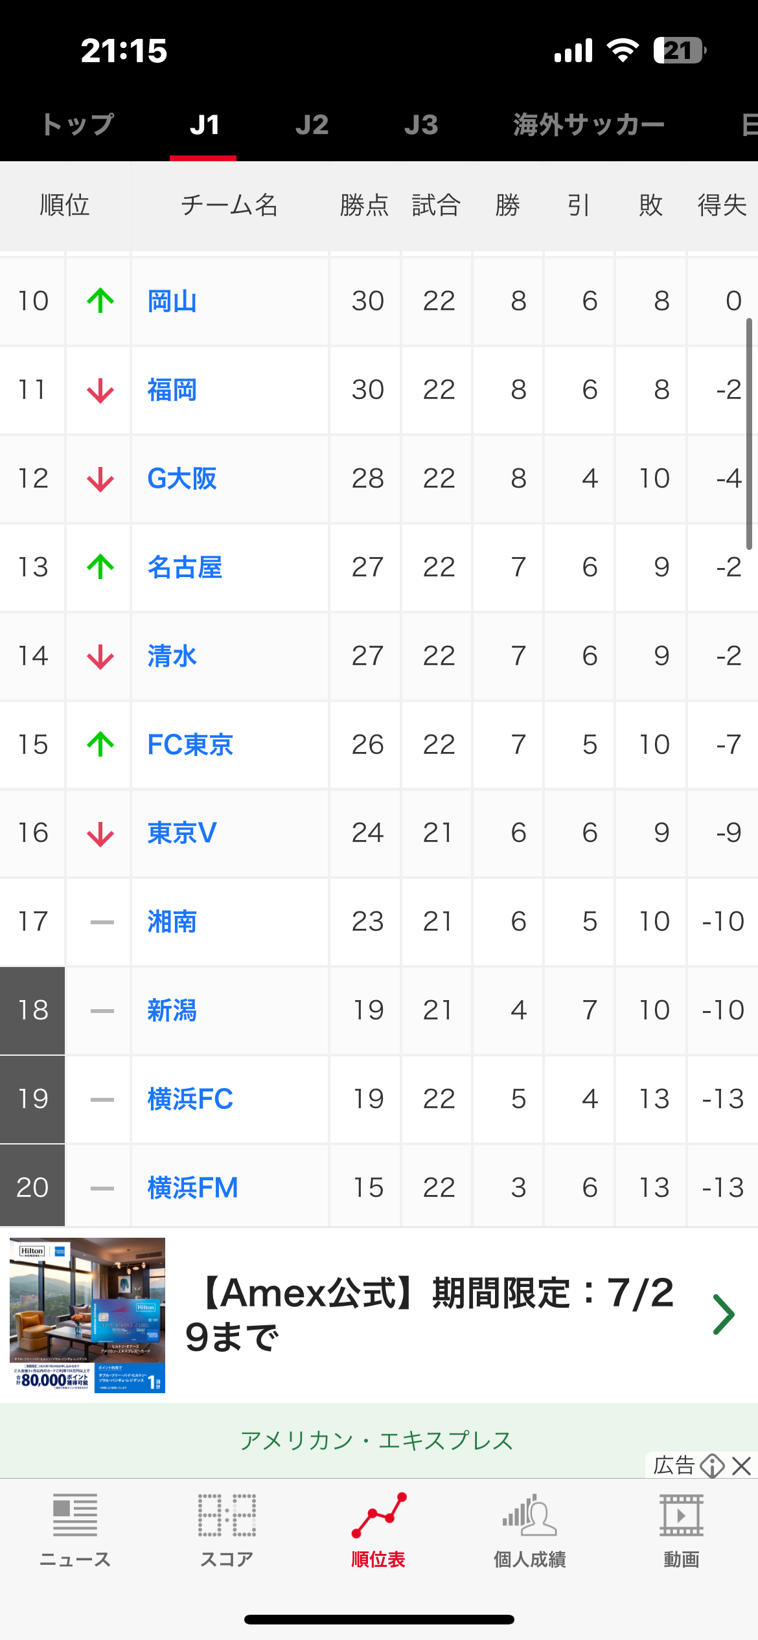Image resolution: width=758 pixels, height=1640 pixels.
Task: Open the FC東京 team link
Action: (x=190, y=745)
